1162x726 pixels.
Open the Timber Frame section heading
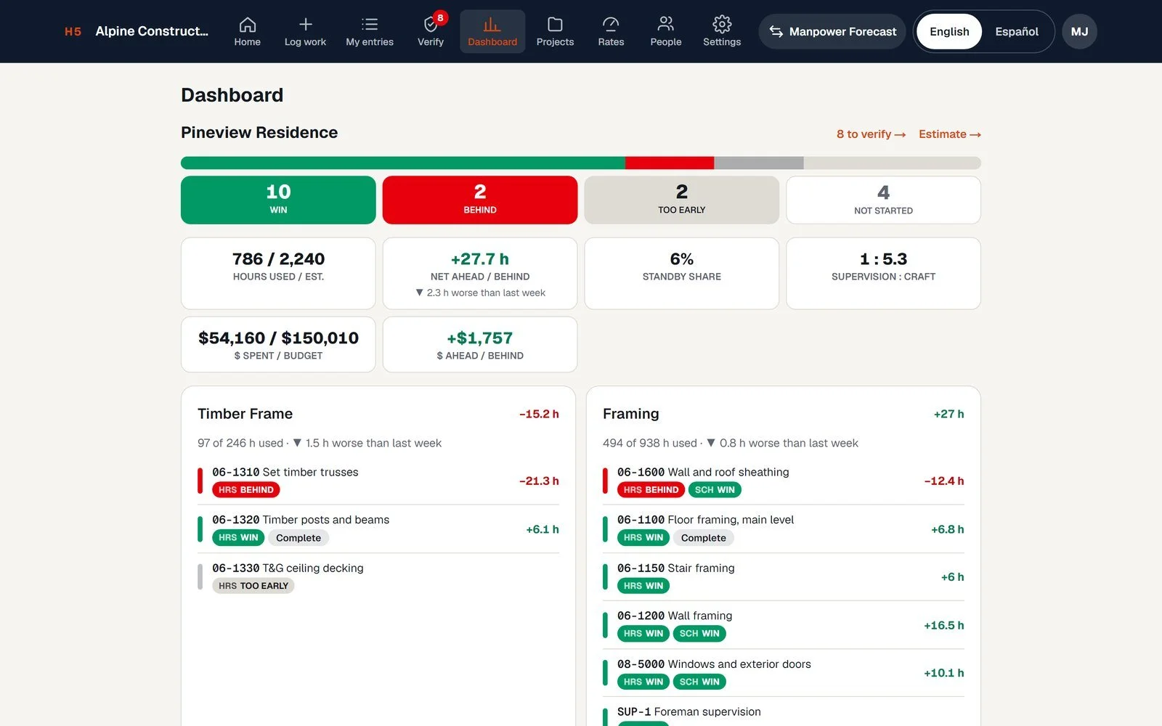pos(245,414)
